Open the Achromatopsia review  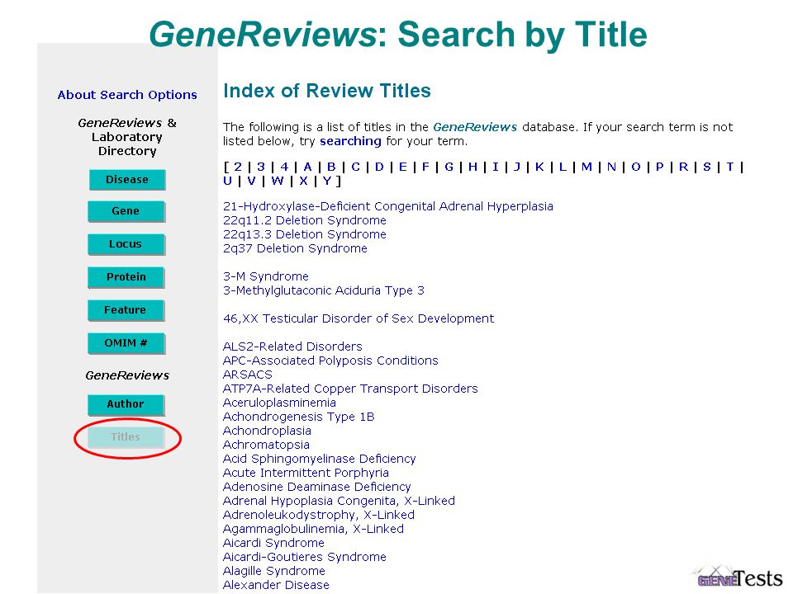[x=266, y=445]
